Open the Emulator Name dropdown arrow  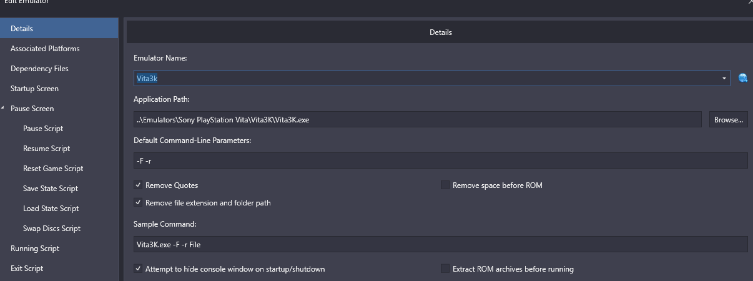[724, 78]
